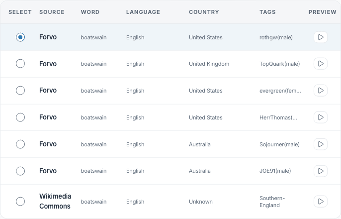
Task: Click United States in evergreen(fem... row
Action: (x=205, y=91)
